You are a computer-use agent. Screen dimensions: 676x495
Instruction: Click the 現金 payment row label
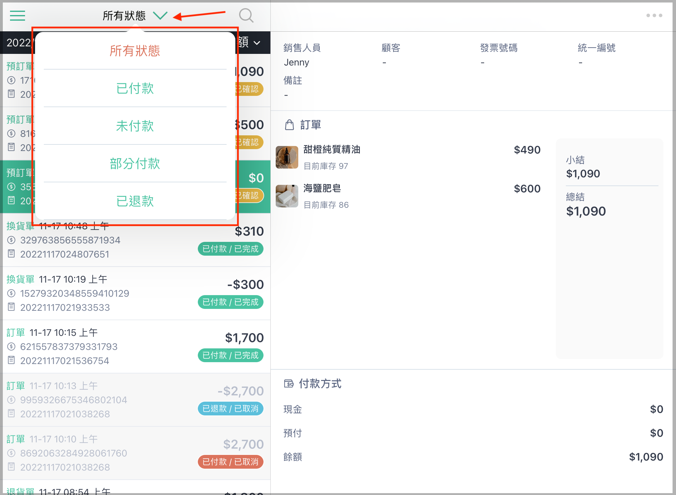(x=293, y=409)
